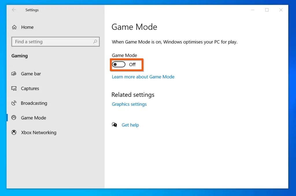Screen dimensions: 296x196
Task: Click the Broadcasting signal icon
Action: tap(14, 103)
